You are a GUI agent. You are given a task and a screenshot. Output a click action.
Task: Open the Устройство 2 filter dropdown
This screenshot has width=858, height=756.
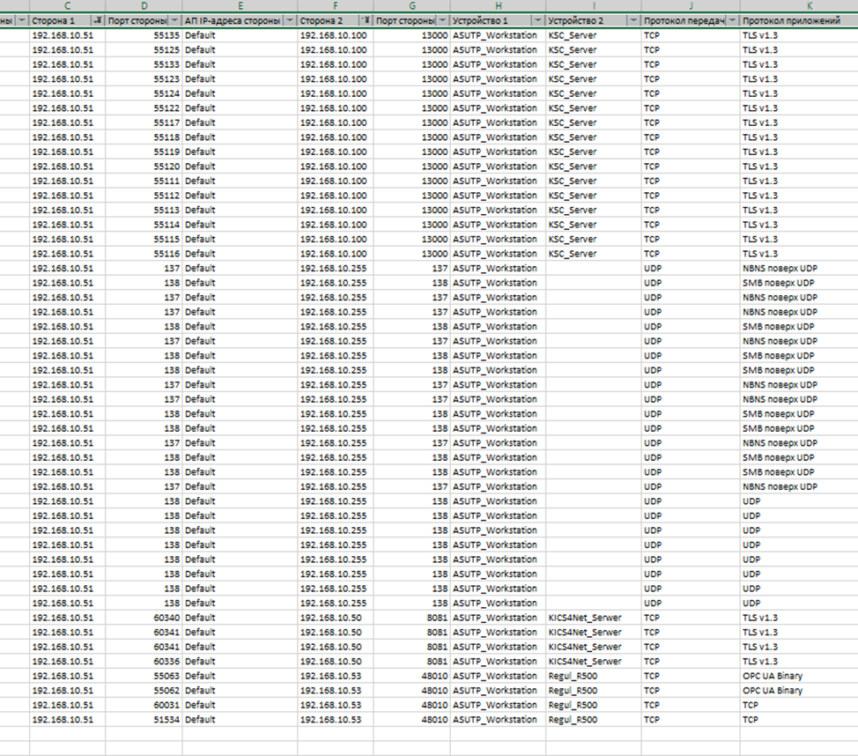[632, 20]
